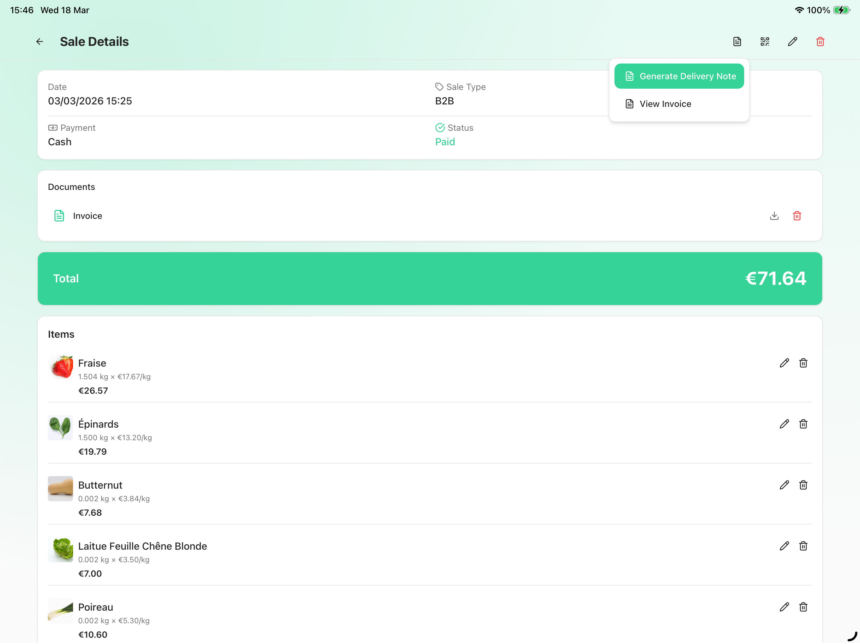Edit the Épinards item
This screenshot has height=644, width=860.
pos(784,424)
